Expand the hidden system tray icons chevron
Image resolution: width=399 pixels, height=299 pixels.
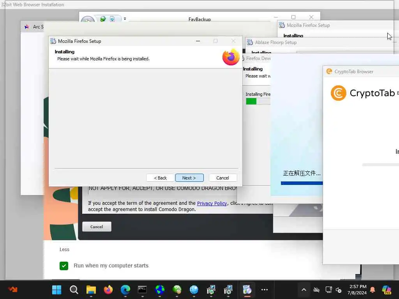tap(304, 290)
